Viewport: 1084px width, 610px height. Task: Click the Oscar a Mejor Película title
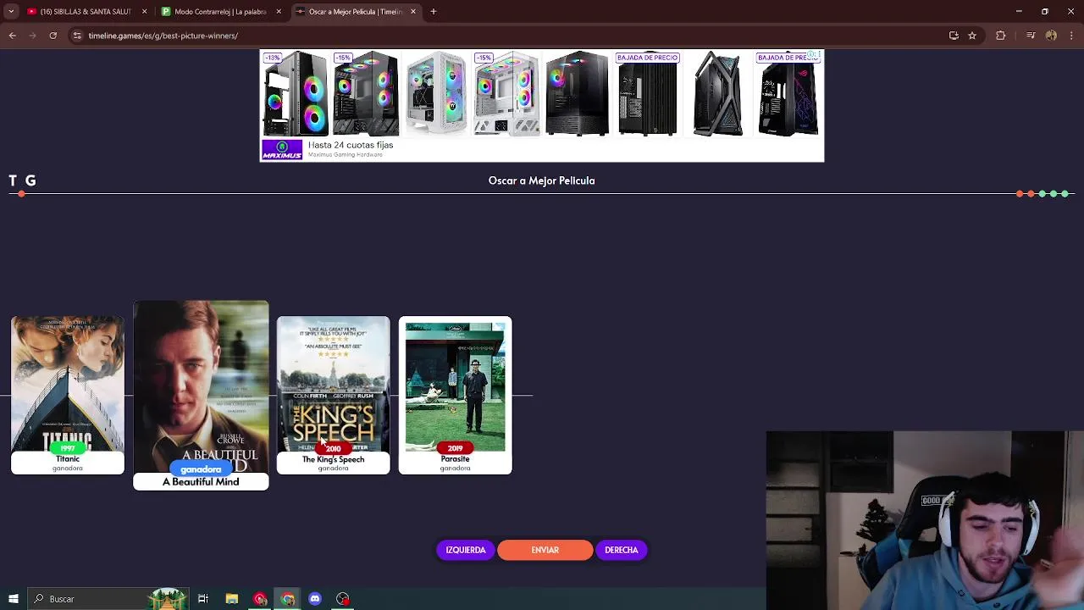tap(542, 180)
